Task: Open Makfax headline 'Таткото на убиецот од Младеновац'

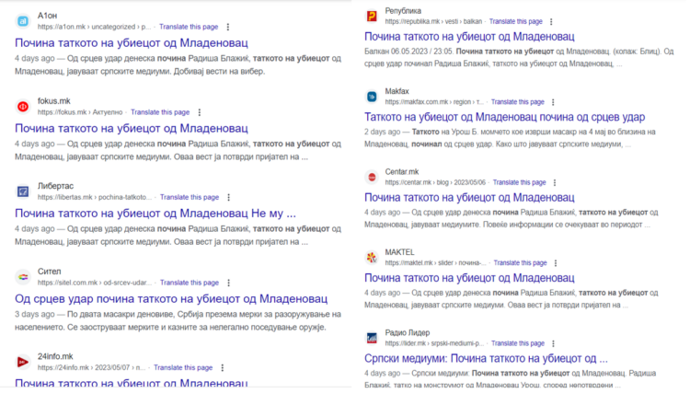Action: [505, 118]
